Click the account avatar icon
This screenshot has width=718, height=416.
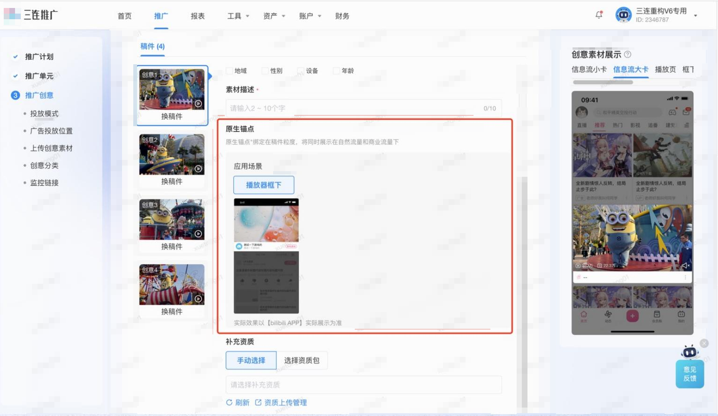click(x=623, y=15)
